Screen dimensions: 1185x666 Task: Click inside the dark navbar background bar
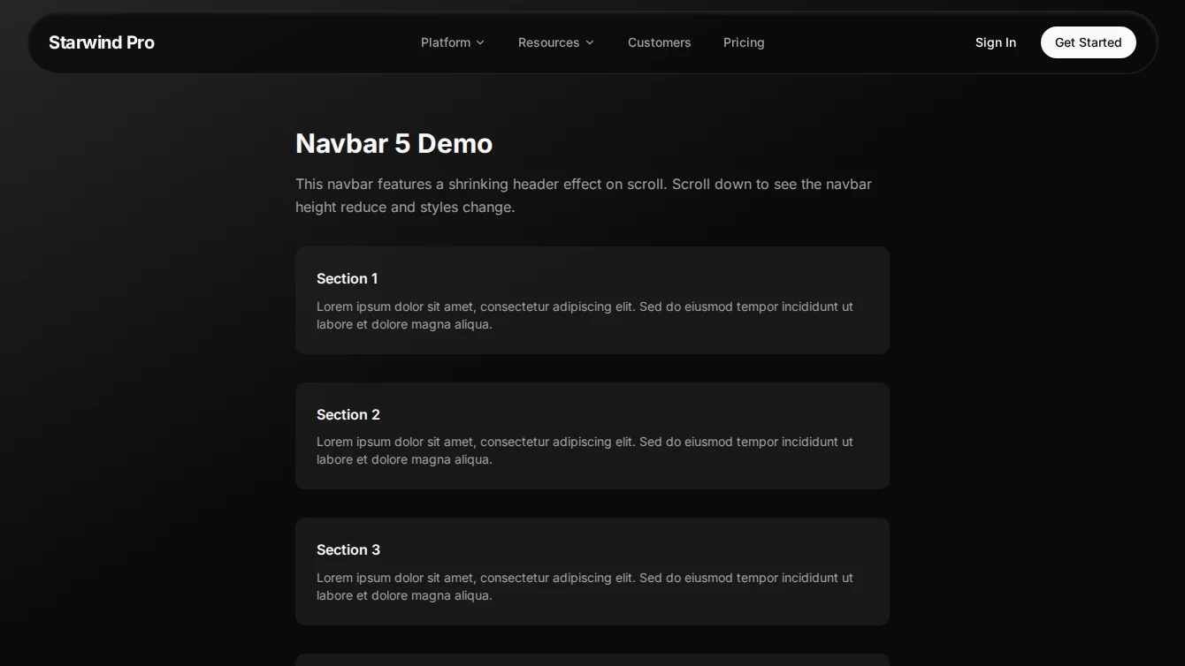(265, 42)
